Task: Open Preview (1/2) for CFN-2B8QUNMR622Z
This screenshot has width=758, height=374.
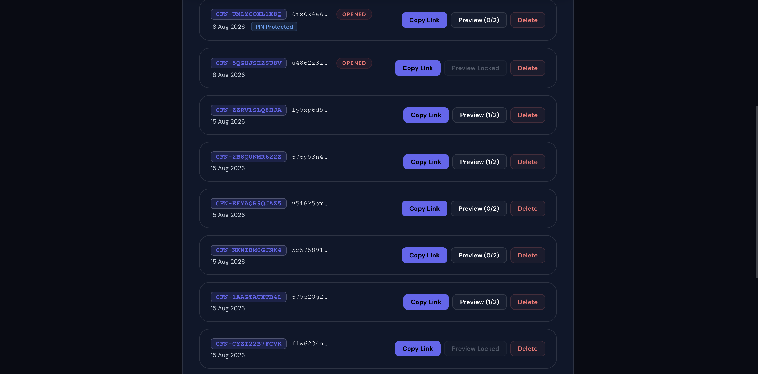Action: [479, 162]
